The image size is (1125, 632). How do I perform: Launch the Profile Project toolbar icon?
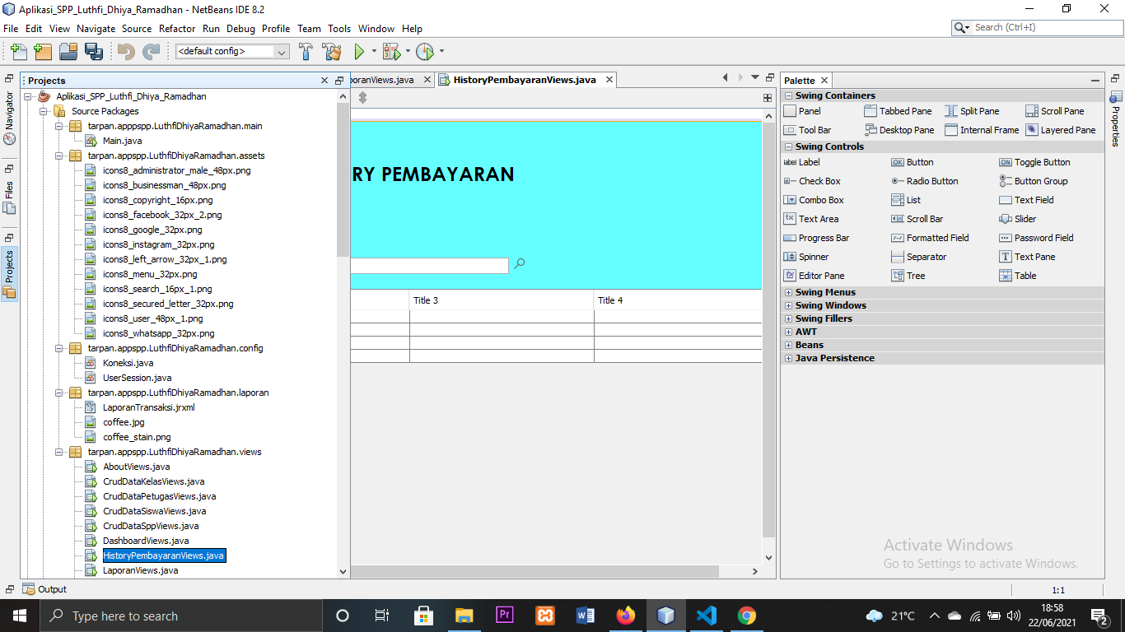(426, 50)
